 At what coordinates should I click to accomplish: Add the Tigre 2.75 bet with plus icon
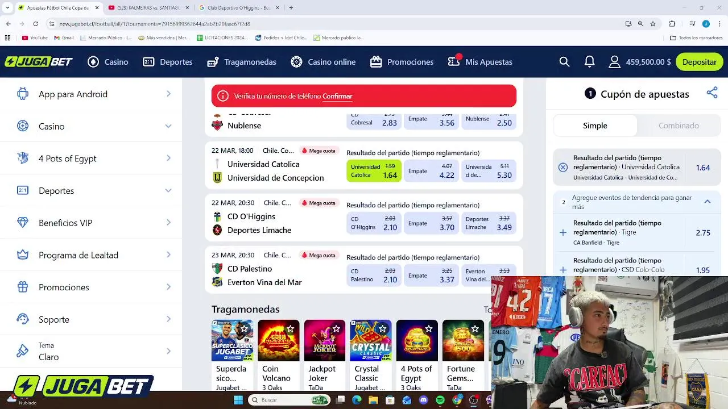(563, 232)
